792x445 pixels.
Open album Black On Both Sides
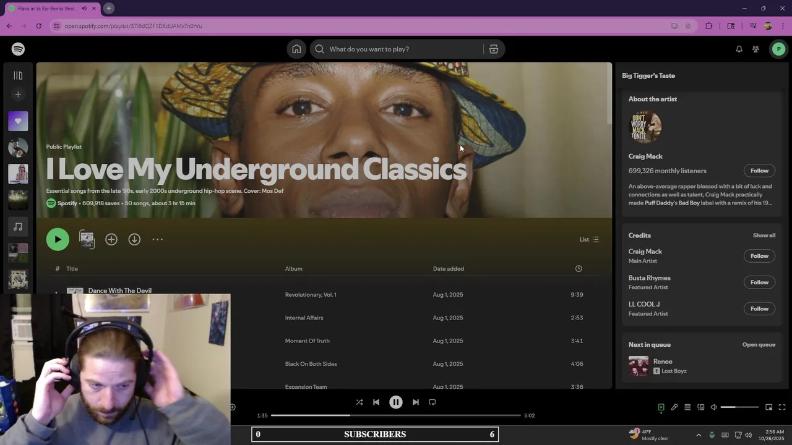[x=311, y=364]
